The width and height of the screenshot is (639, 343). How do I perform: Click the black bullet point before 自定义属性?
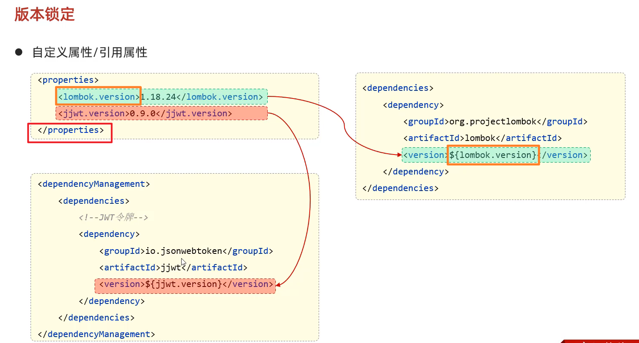coord(18,52)
